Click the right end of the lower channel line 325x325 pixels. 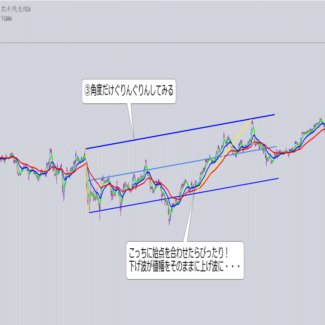pyautogui.click(x=278, y=178)
